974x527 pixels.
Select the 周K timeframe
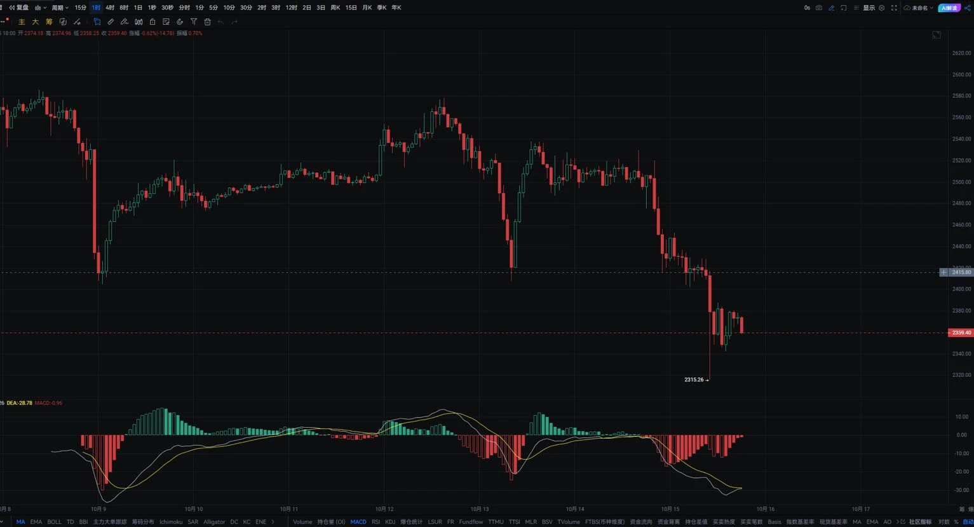pos(335,8)
